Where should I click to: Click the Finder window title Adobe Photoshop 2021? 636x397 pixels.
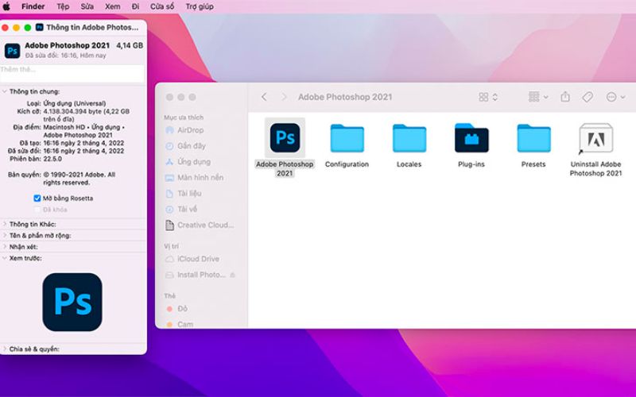[x=345, y=97]
